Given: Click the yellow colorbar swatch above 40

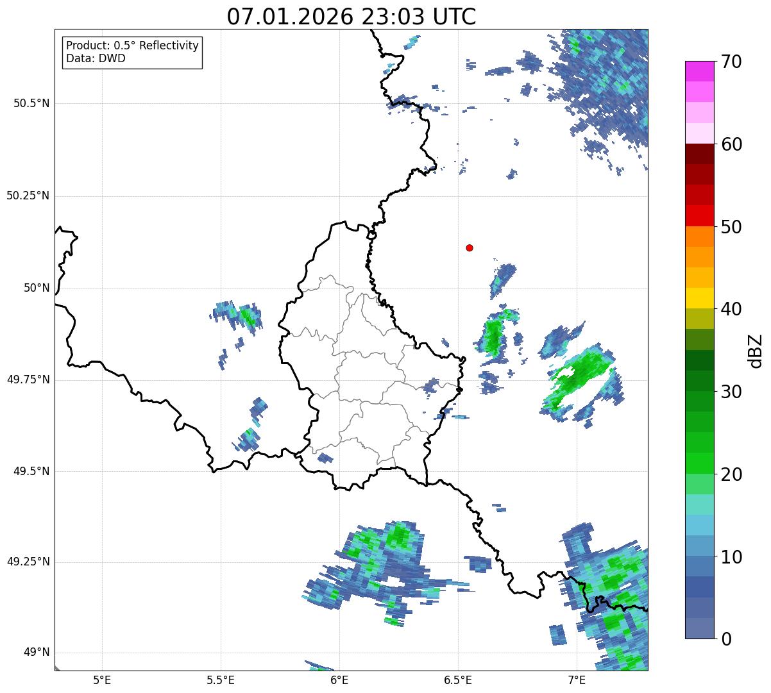Looking at the screenshot, I should point(699,298).
